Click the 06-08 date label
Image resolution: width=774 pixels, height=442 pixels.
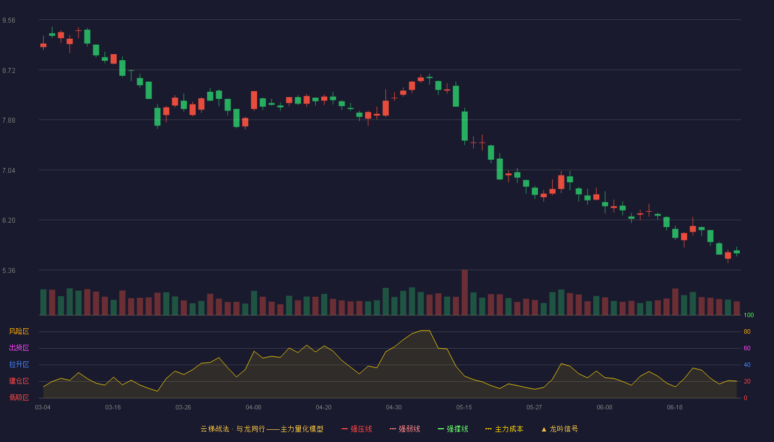[x=604, y=407]
